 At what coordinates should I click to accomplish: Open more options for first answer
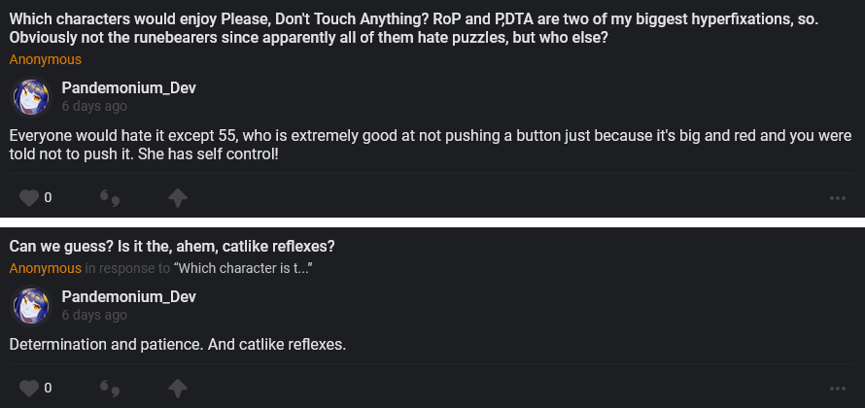(x=838, y=198)
